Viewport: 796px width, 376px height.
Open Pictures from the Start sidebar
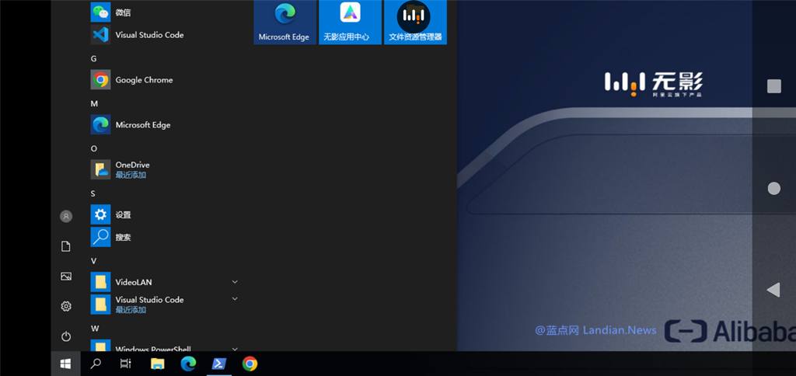click(66, 277)
